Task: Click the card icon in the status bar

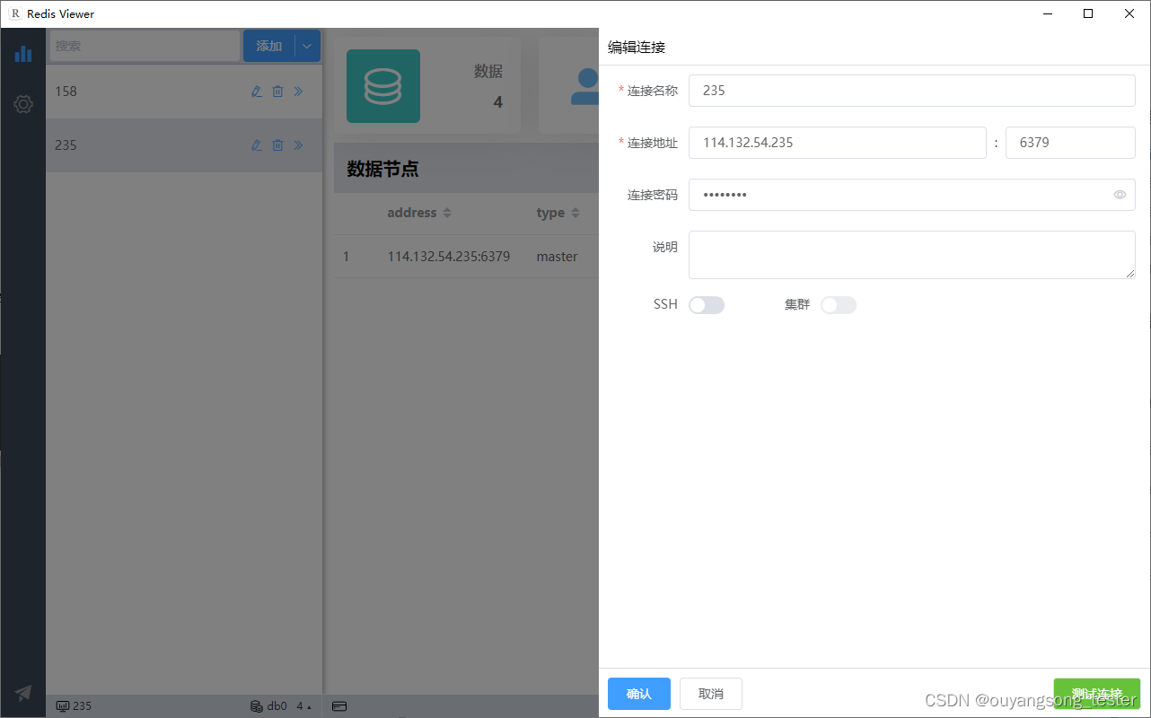Action: (x=339, y=706)
